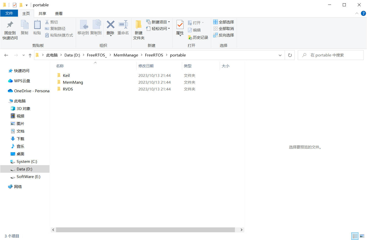Open the 轻松访问 dropdown
Image resolution: width=367 pixels, height=240 pixels.
point(169,28)
